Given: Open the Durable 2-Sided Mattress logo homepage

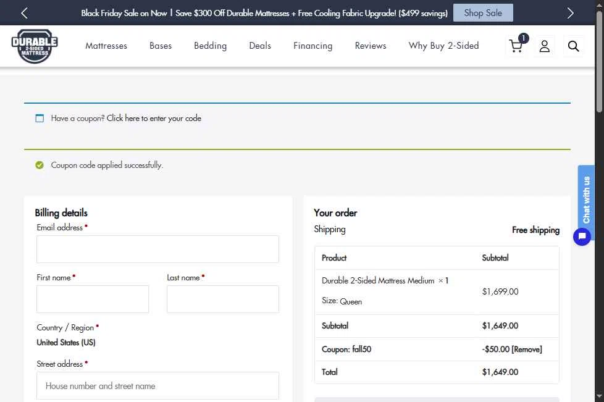Looking at the screenshot, I should coord(35,46).
